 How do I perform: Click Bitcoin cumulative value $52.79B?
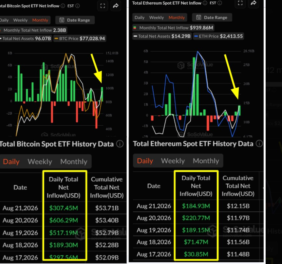[107, 233]
